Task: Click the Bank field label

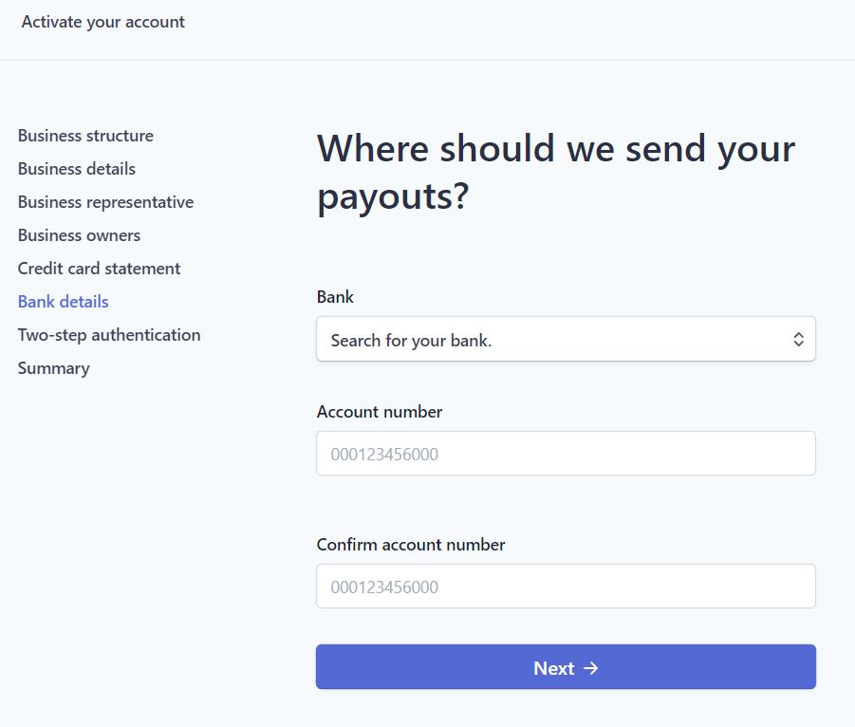Action: click(335, 297)
